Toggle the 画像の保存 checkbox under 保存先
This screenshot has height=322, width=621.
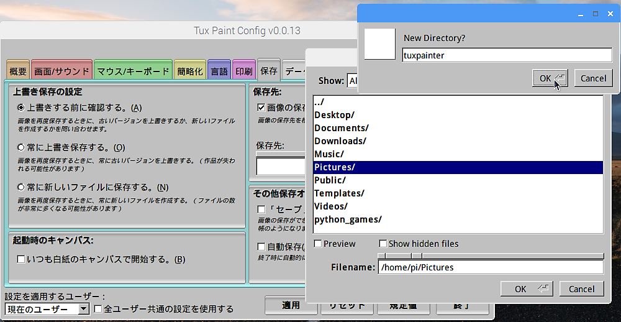pyautogui.click(x=261, y=108)
